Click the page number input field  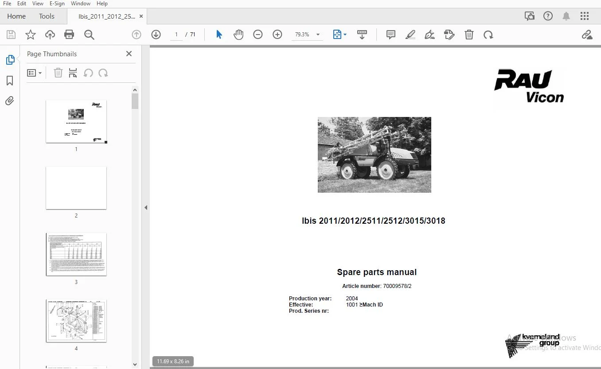[x=176, y=35]
